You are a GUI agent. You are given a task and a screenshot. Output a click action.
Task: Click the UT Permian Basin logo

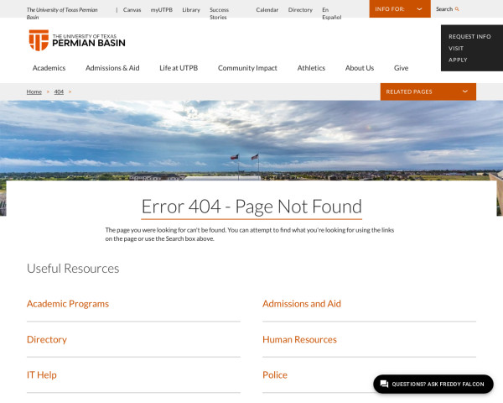77,40
